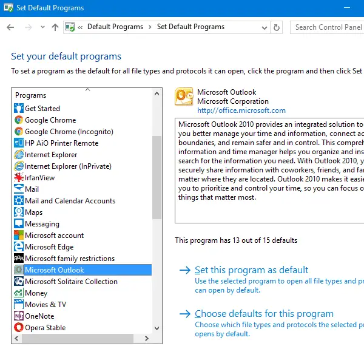Select Movies & TV entry

(83, 305)
